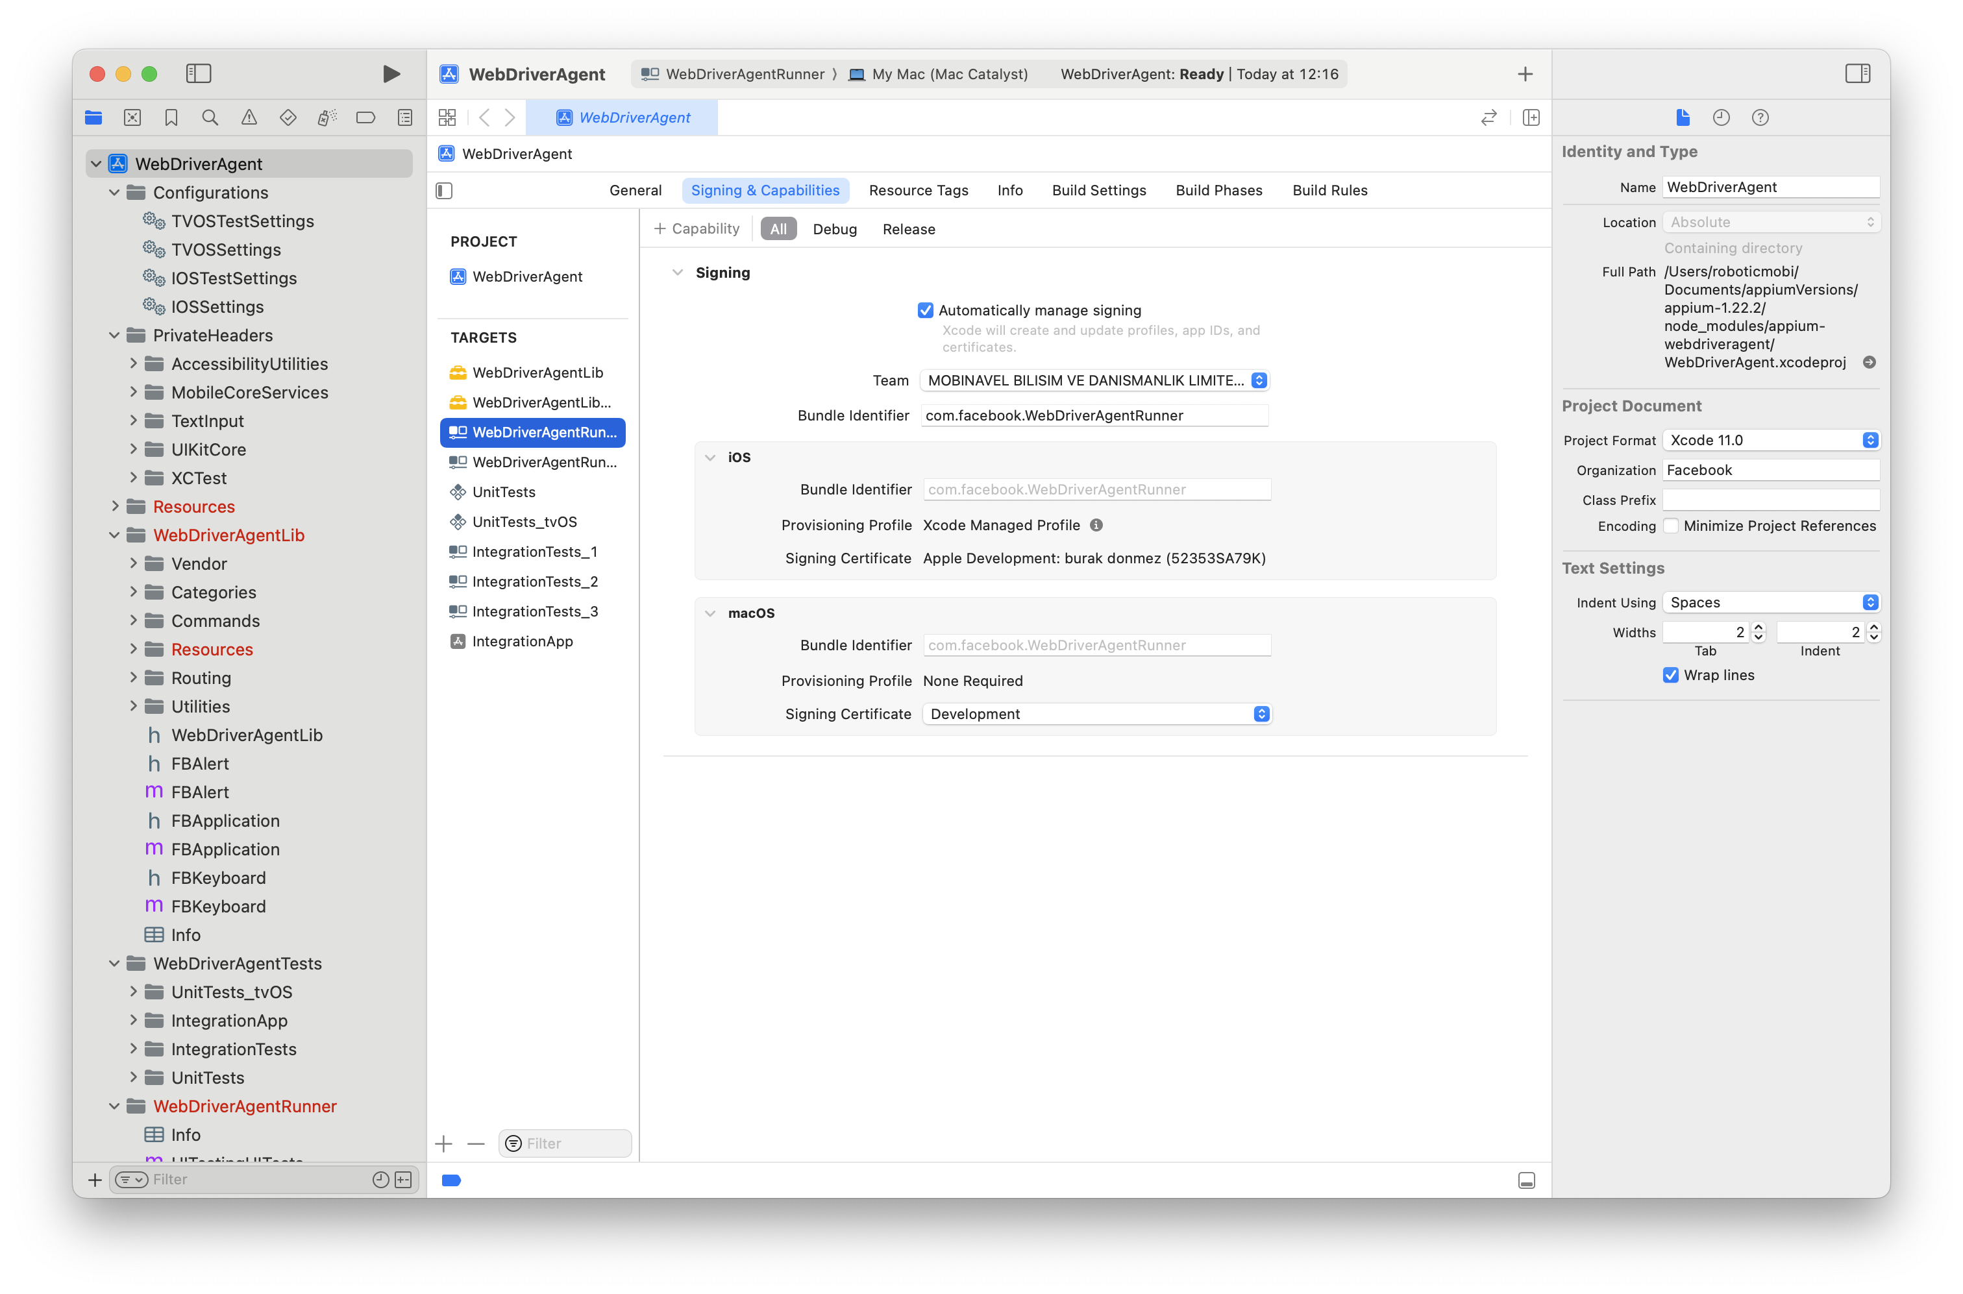1963x1294 pixels.
Task: Collapse the macOS signing group
Action: click(710, 613)
